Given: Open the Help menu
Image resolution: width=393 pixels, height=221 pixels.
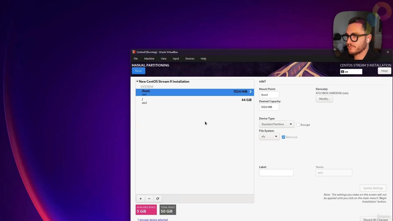Looking at the screenshot, I should coord(204,59).
